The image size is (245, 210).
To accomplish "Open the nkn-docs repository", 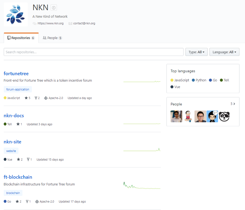I will coord(14,115).
